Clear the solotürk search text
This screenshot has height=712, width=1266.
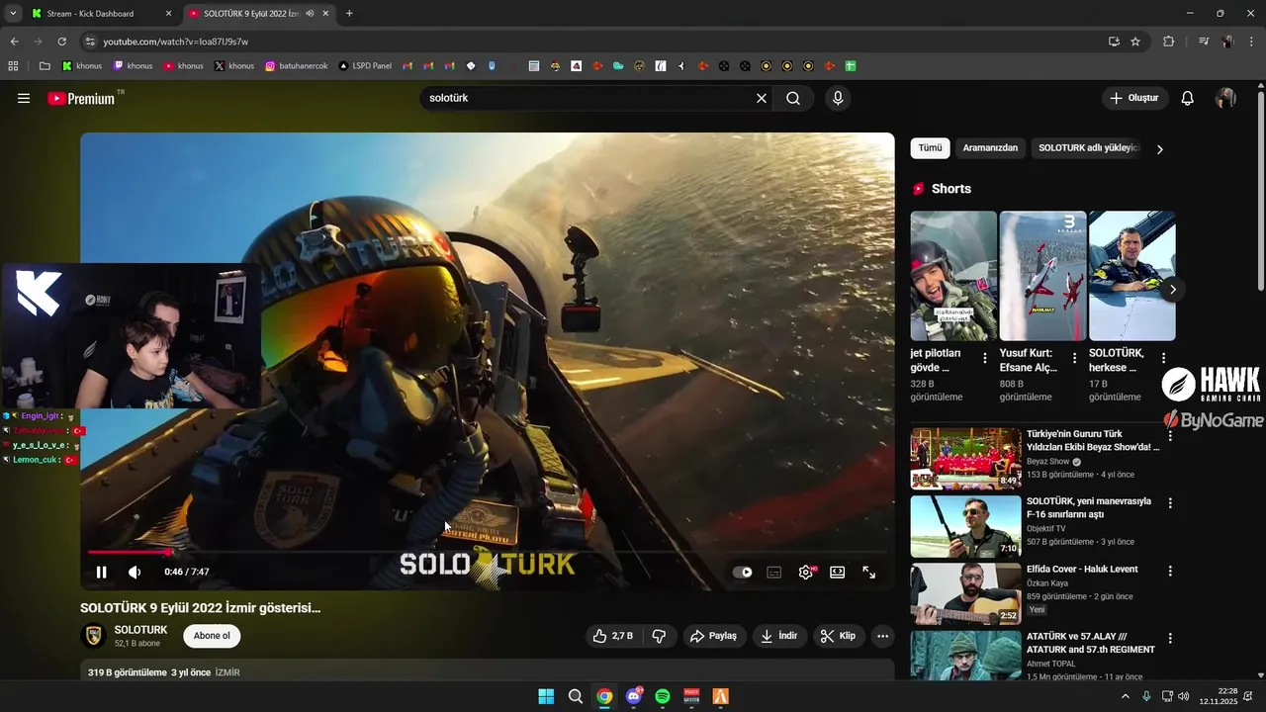point(762,98)
